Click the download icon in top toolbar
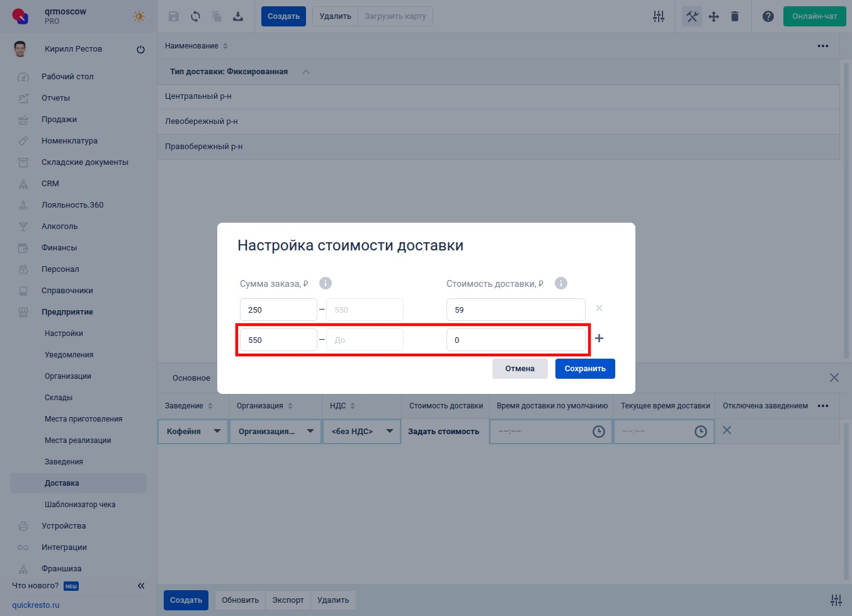Image resolution: width=852 pixels, height=616 pixels. [238, 16]
